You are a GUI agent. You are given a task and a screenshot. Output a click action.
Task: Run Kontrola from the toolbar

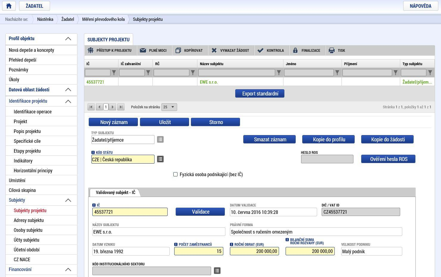(271, 51)
